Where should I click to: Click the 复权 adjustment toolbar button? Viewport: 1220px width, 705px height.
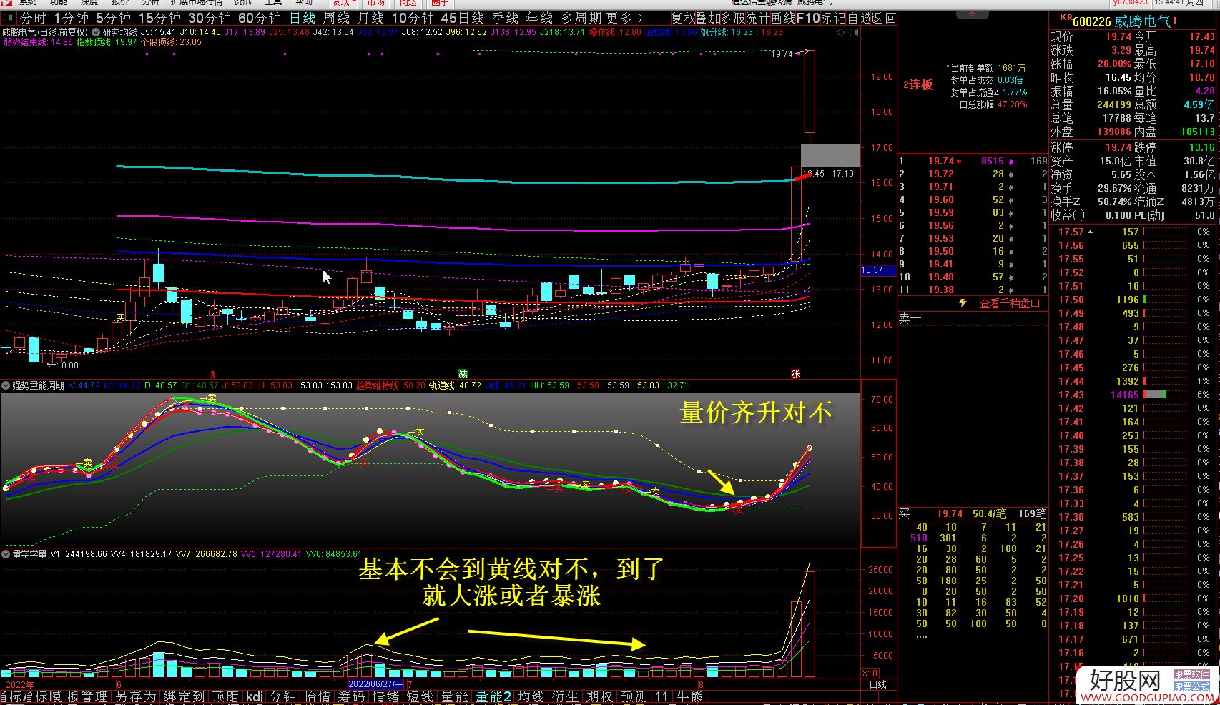[x=683, y=18]
